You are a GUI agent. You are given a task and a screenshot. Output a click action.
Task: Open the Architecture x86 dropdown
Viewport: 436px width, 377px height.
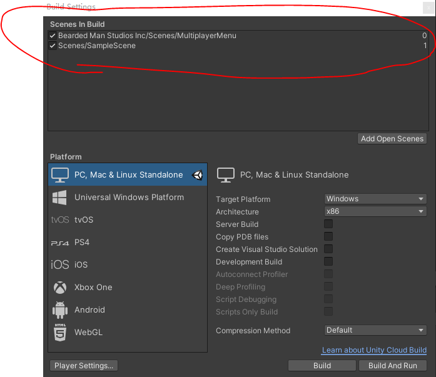pyautogui.click(x=375, y=211)
